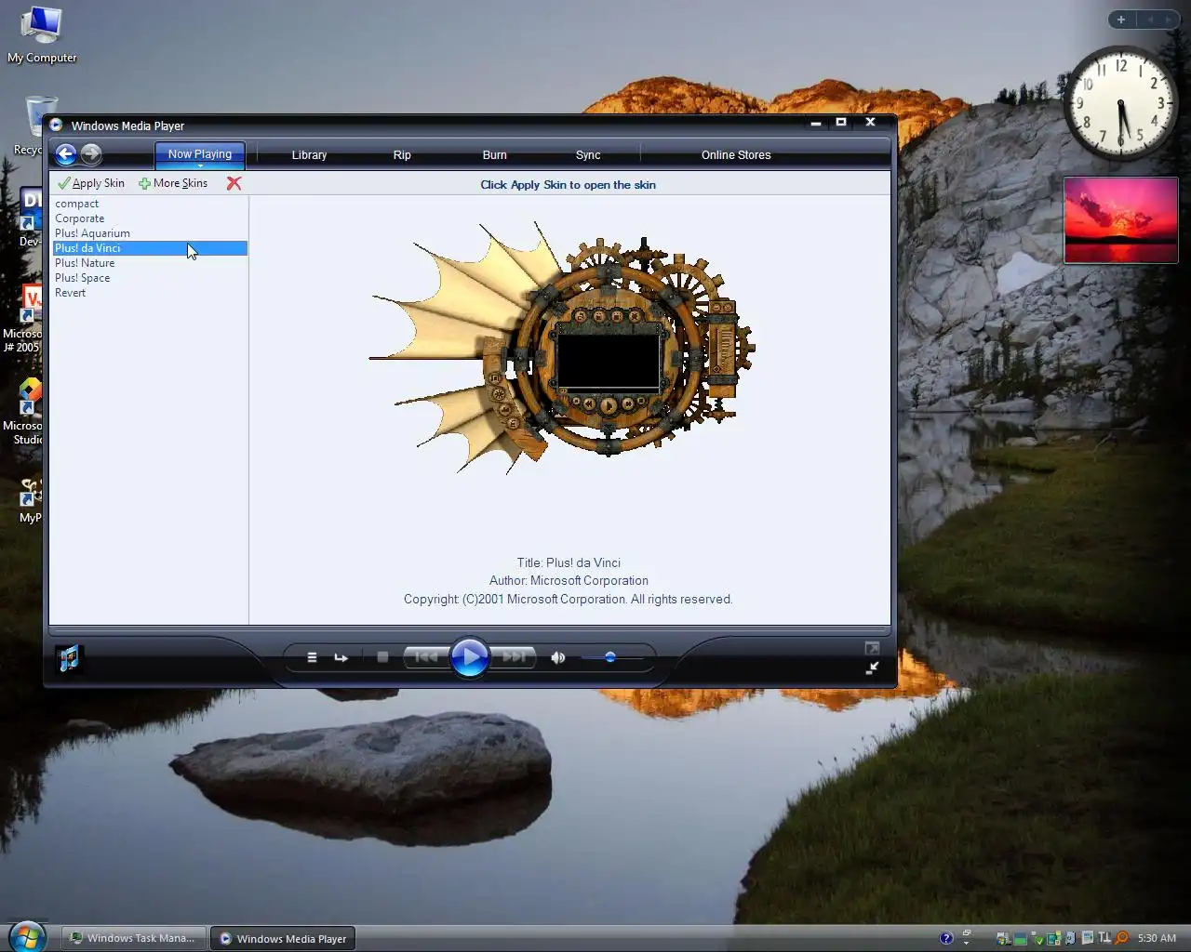Skip to the Next track

click(514, 657)
